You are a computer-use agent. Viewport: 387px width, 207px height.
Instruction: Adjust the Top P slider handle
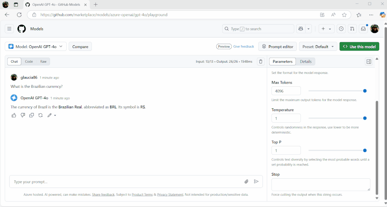[x=365, y=151]
